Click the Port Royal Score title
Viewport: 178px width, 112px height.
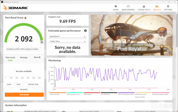(14, 18)
